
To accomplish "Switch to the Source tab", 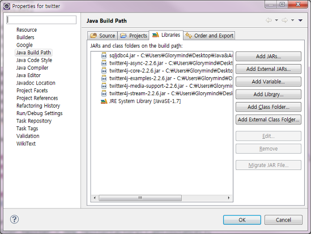I will [103, 36].
